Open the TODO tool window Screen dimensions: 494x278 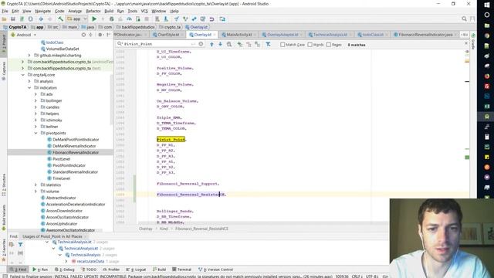pos(89,270)
